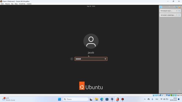This screenshot has height=102, width=182.
Task: Switch the РУС input language indicator
Action: (157, 99)
